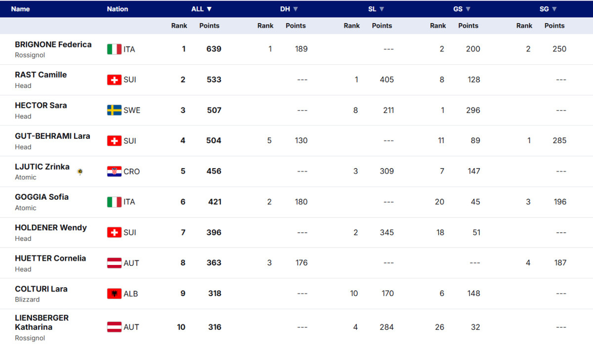
Task: Click the Albania flag next to ALB
Action: pos(114,294)
